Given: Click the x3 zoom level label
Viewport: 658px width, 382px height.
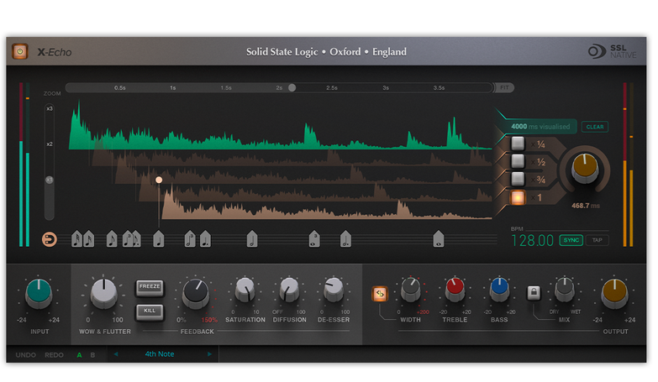Looking at the screenshot, I should point(50,108).
